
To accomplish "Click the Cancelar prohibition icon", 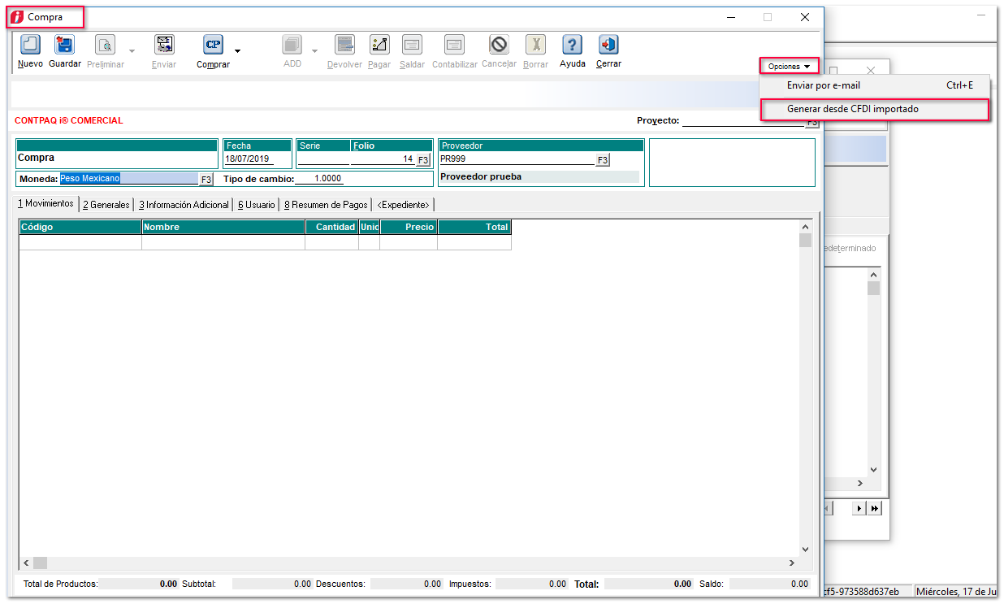I will 499,45.
